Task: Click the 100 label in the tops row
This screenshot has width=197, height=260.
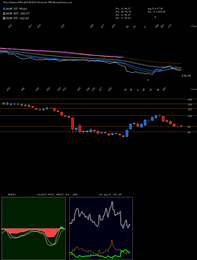Action: click(x=157, y=26)
